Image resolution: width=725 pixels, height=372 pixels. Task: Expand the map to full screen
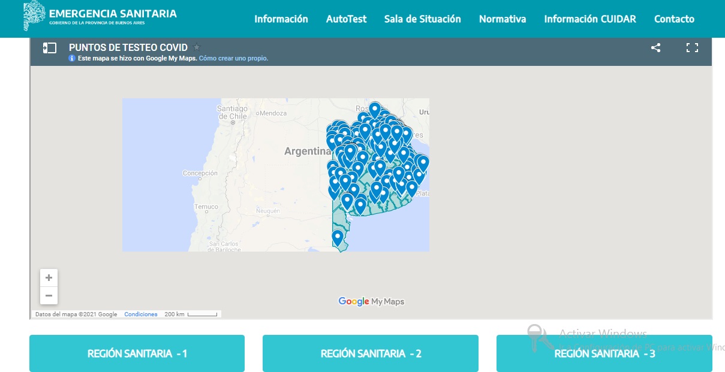pos(692,48)
